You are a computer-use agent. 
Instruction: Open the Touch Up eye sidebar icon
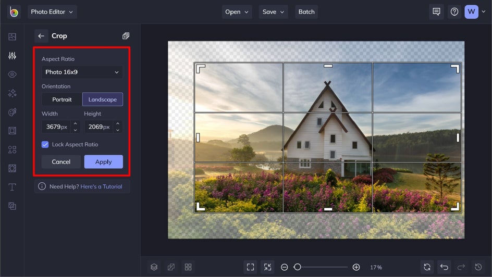12,74
